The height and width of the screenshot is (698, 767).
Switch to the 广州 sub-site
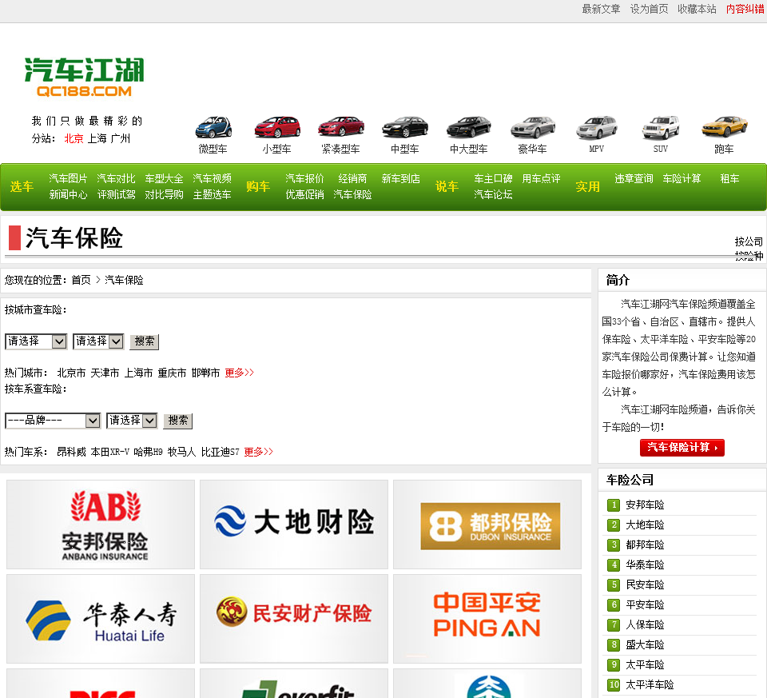(121, 138)
